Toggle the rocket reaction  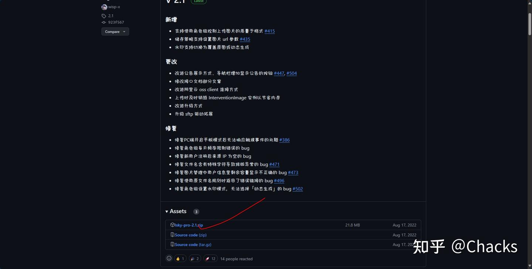tap(211, 259)
